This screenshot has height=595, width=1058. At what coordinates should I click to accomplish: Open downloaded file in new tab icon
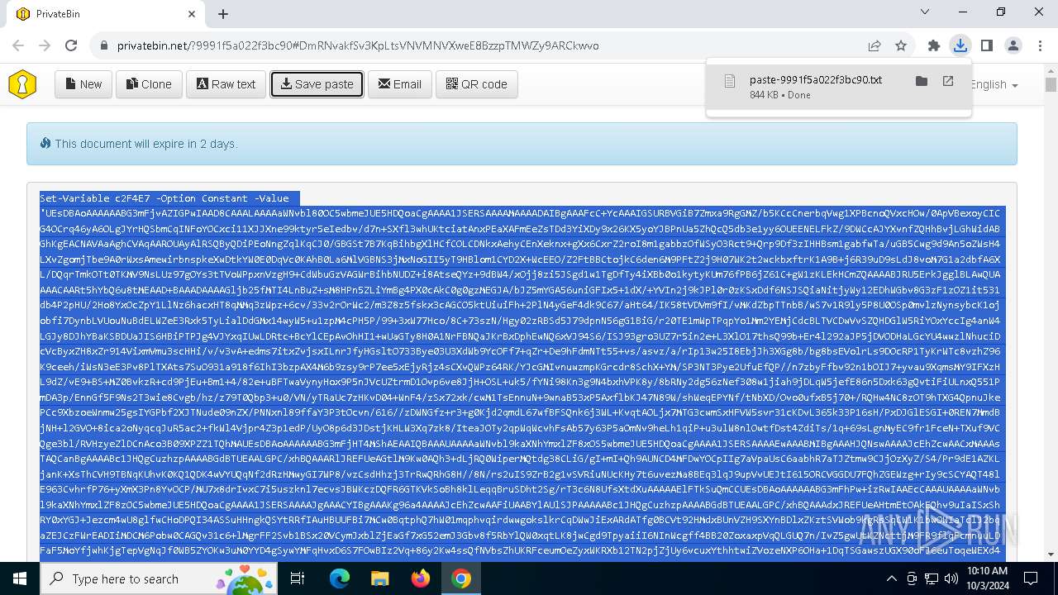point(948,81)
